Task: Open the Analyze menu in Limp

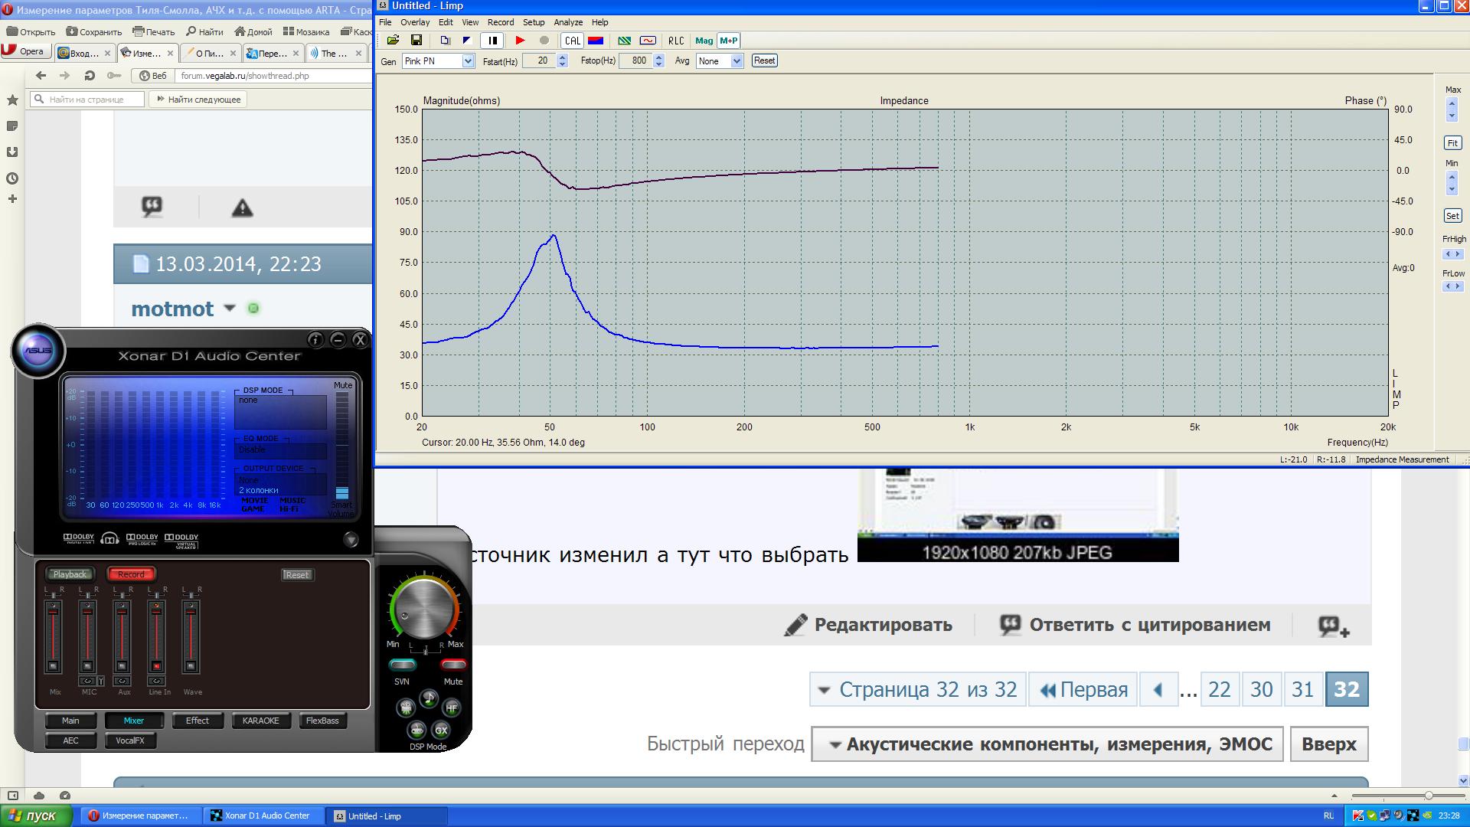Action: tap(568, 22)
